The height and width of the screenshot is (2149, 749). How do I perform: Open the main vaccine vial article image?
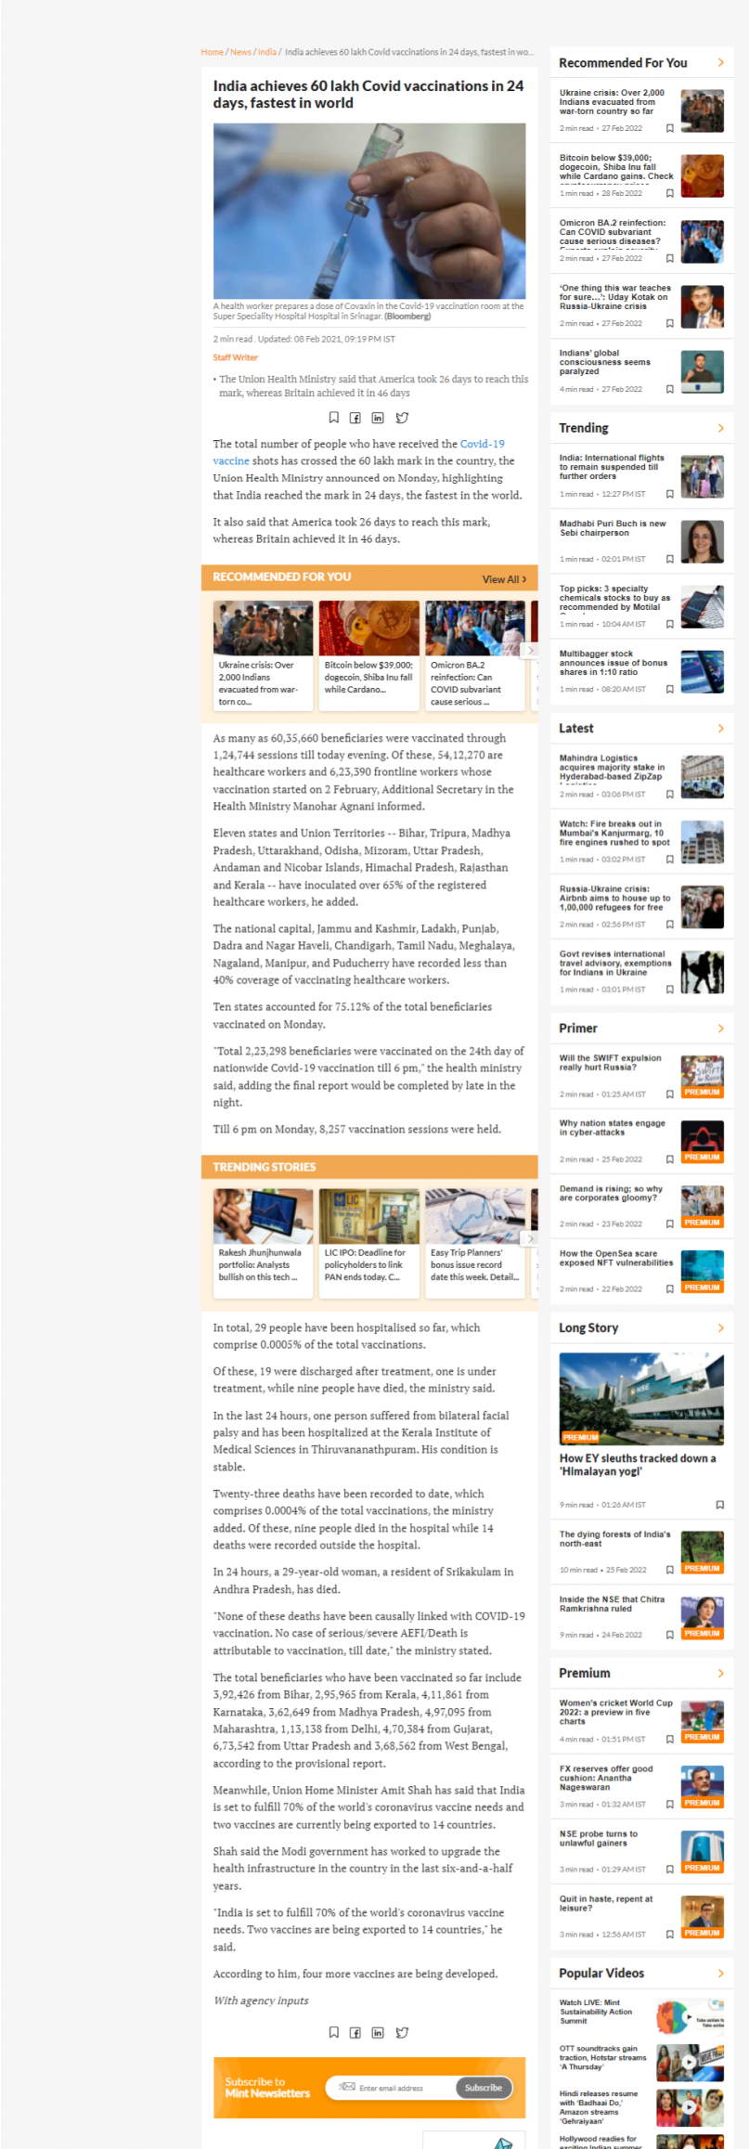(369, 211)
